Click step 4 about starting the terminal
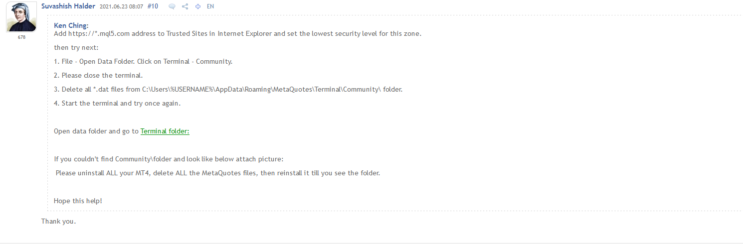This screenshot has height=245, width=743. [117, 104]
